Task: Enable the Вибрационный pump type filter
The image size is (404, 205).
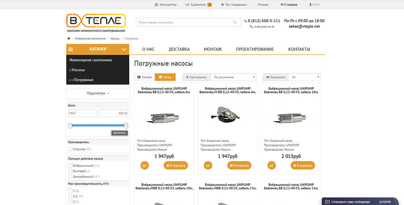Action: [x=70, y=166]
